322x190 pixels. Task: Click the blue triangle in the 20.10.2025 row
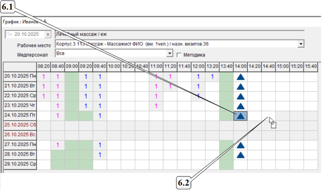click(241, 77)
